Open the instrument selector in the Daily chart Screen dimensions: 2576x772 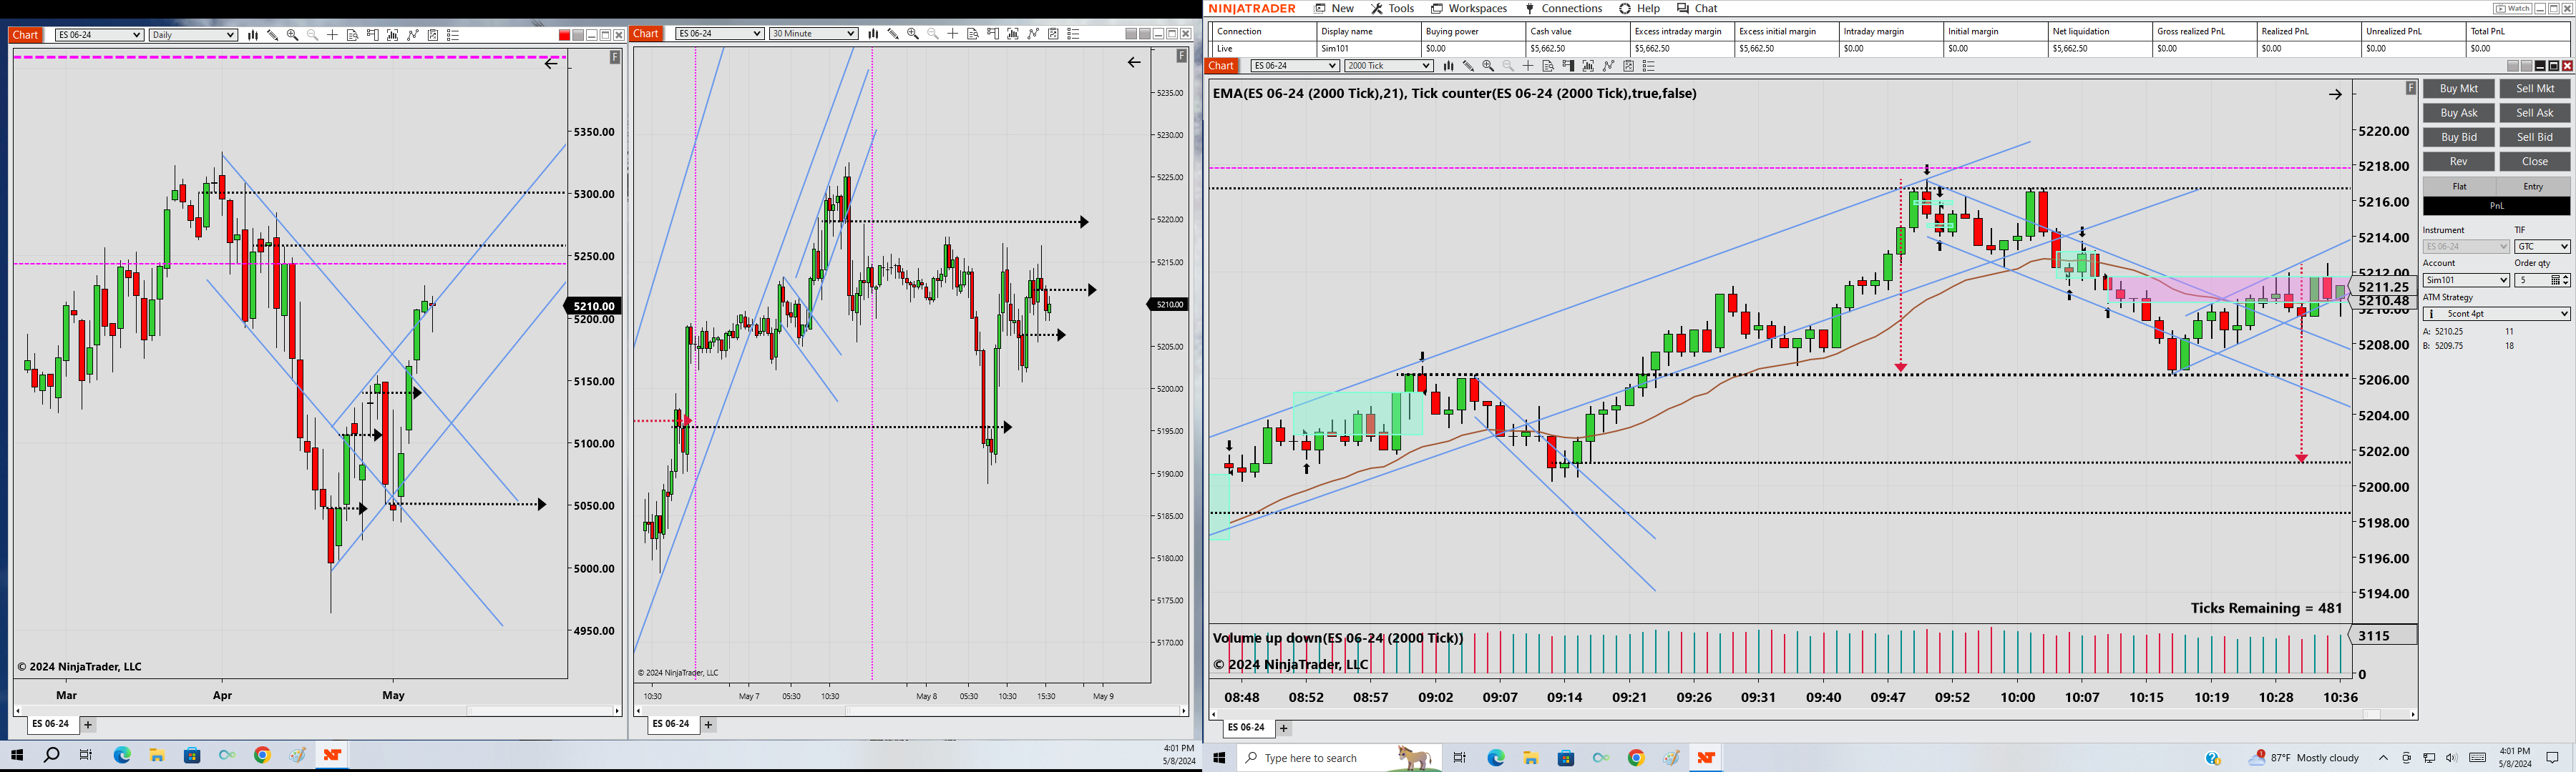click(99, 35)
